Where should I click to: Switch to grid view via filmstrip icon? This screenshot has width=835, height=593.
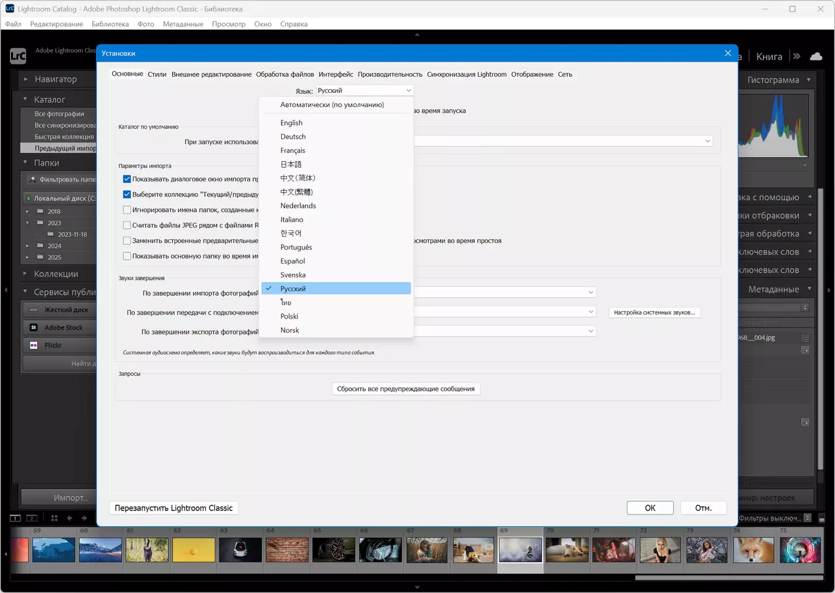click(x=54, y=518)
